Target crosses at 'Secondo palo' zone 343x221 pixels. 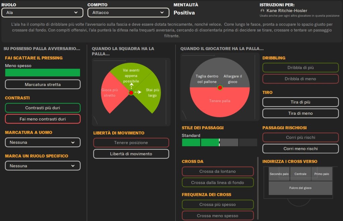pos(279,174)
